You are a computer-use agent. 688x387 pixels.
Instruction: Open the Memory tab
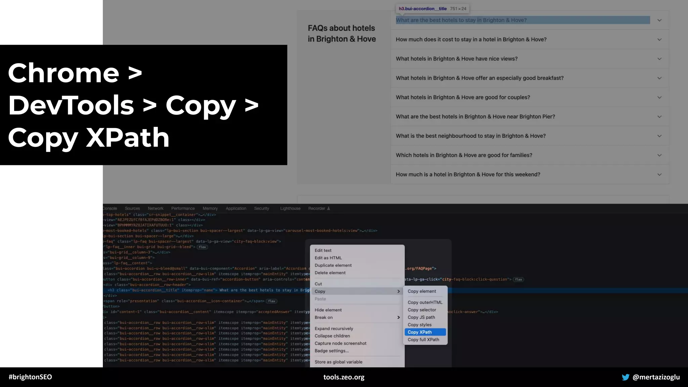pos(210,208)
